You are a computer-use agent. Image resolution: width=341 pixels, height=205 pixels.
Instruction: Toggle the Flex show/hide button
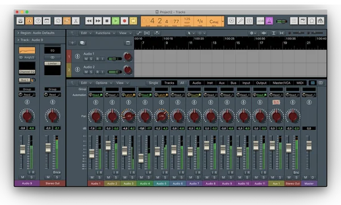pos(147,33)
